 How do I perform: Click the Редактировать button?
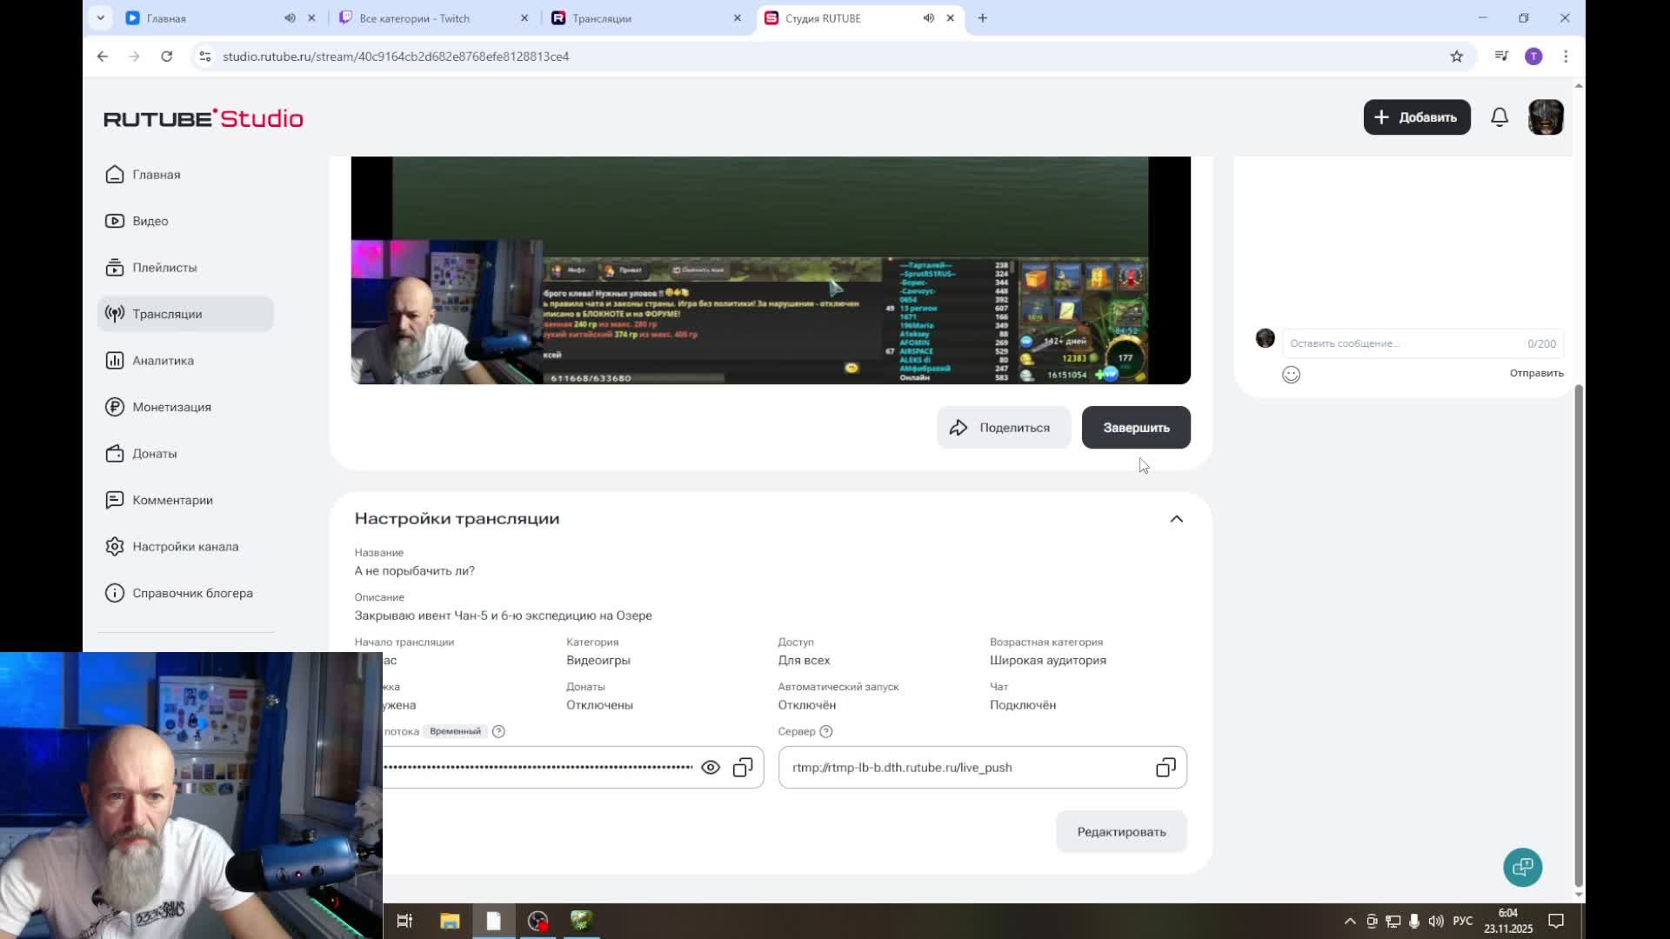click(x=1121, y=832)
